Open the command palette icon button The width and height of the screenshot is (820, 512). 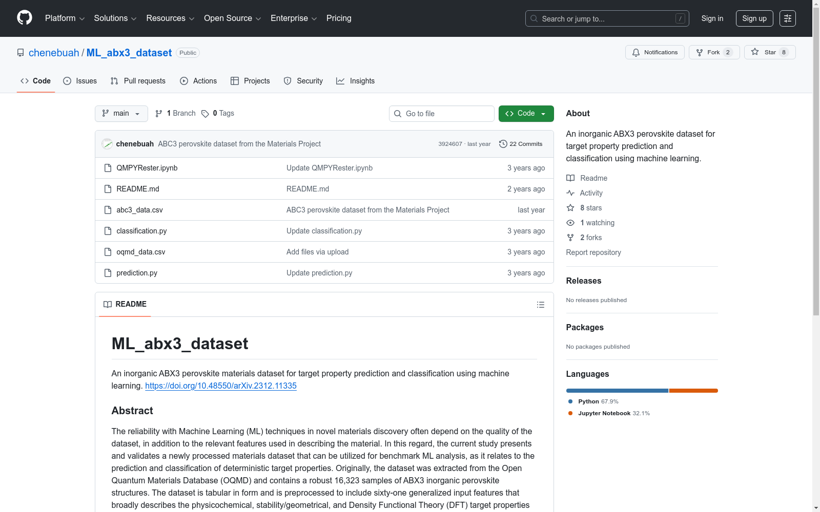point(788,18)
